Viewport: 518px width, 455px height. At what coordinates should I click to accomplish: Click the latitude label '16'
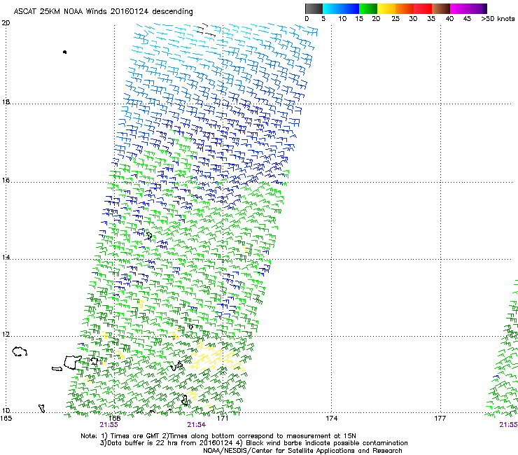click(x=6, y=180)
